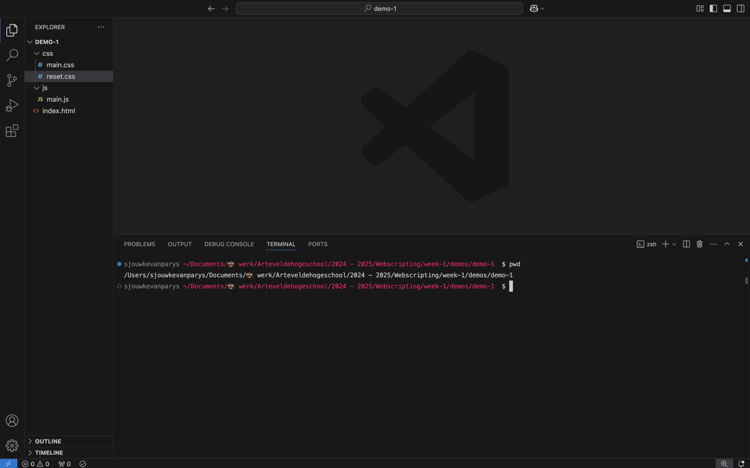This screenshot has width=750, height=468.
Task: Click the terminal scrollbar thumb
Action: click(746, 280)
